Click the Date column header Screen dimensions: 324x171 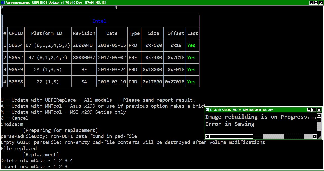pos(112,33)
